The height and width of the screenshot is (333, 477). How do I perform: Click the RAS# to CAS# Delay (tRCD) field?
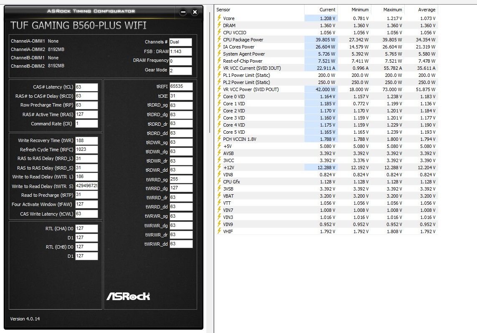point(87,96)
